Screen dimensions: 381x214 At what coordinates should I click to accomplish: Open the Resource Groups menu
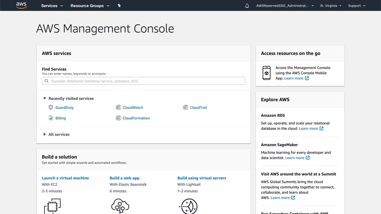(x=90, y=6)
